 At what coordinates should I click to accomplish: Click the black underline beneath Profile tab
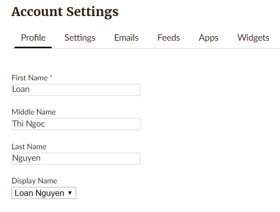(33, 47)
